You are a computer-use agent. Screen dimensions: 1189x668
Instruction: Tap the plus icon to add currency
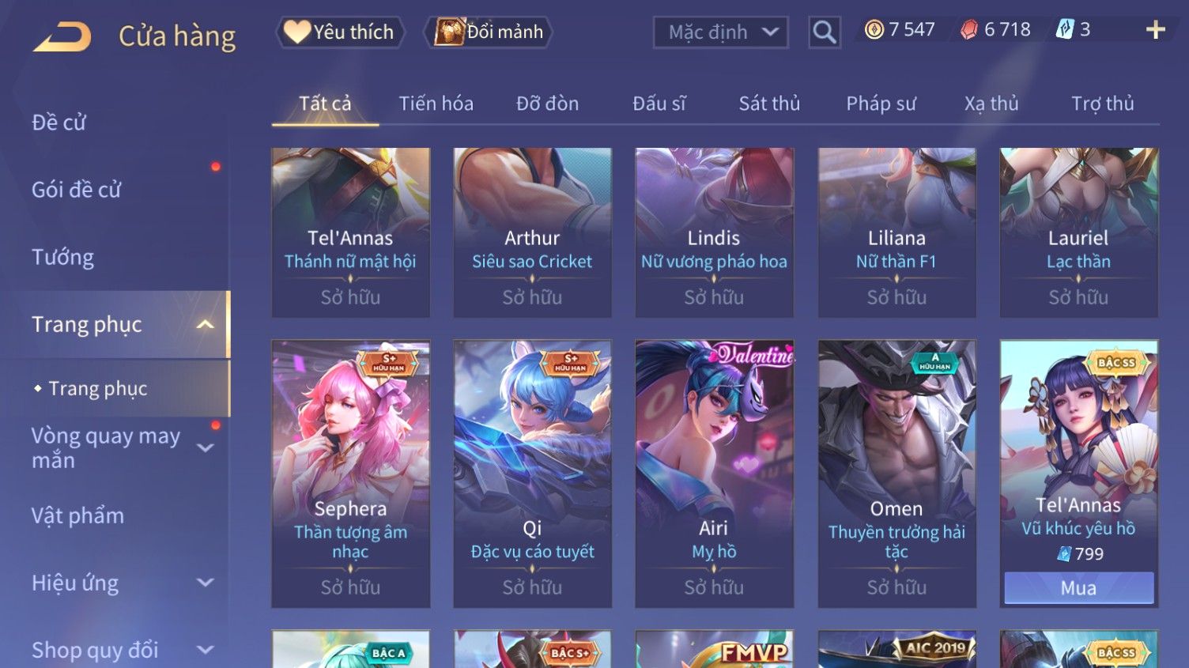coord(1155,30)
